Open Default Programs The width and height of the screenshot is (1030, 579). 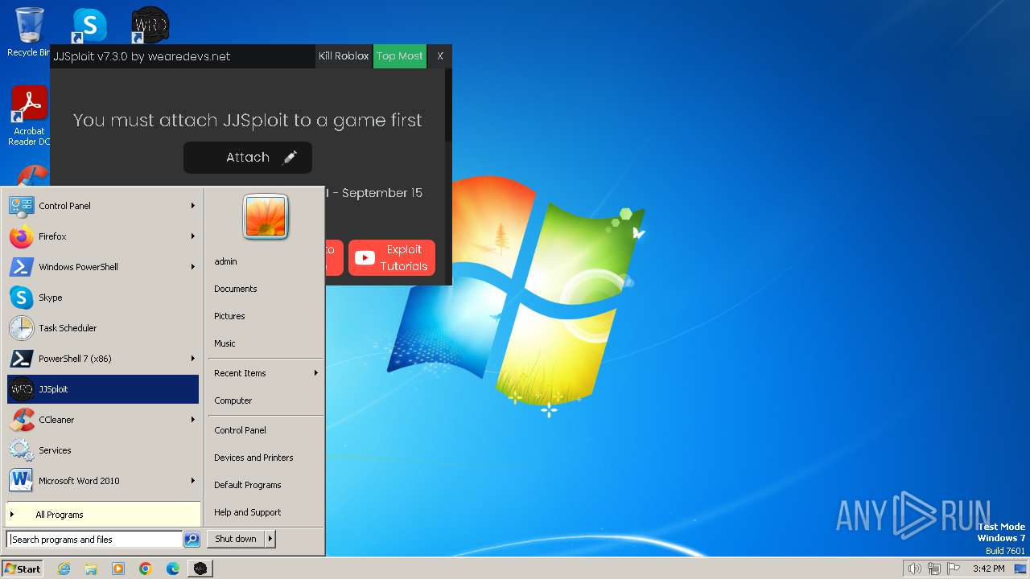click(x=266, y=485)
